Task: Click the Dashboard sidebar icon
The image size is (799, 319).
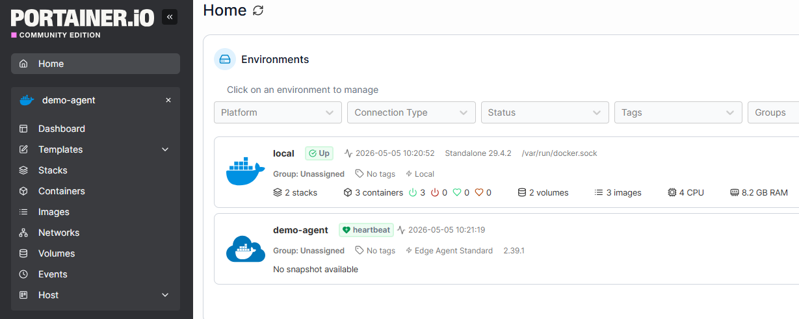Action: click(23, 129)
